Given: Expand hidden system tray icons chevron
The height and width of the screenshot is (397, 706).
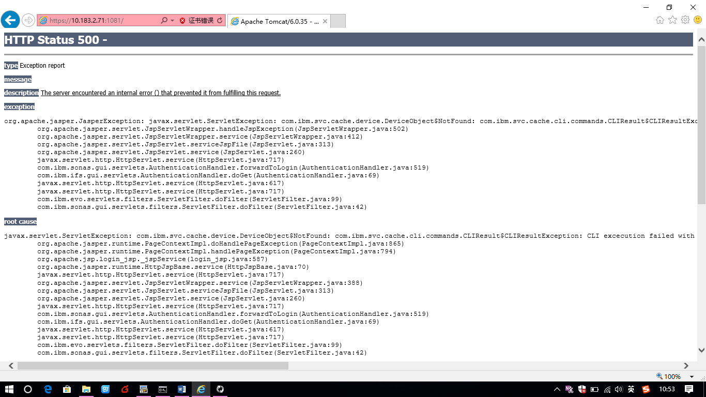Looking at the screenshot, I should click(557, 389).
